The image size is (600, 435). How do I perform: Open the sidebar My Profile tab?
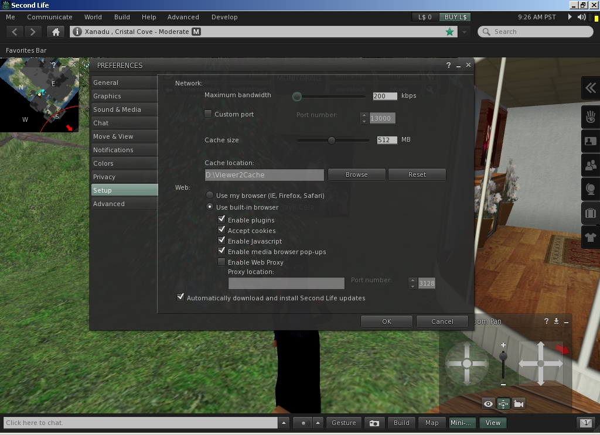(591, 141)
